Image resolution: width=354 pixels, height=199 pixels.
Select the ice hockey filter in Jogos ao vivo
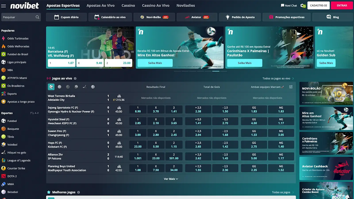click(85, 87)
